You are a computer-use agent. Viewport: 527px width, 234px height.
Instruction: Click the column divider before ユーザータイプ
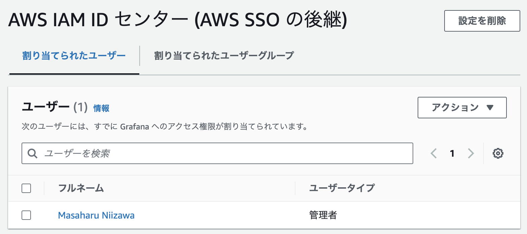pyautogui.click(x=295, y=188)
